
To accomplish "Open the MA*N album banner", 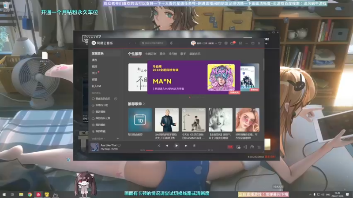I will pos(194,77).
